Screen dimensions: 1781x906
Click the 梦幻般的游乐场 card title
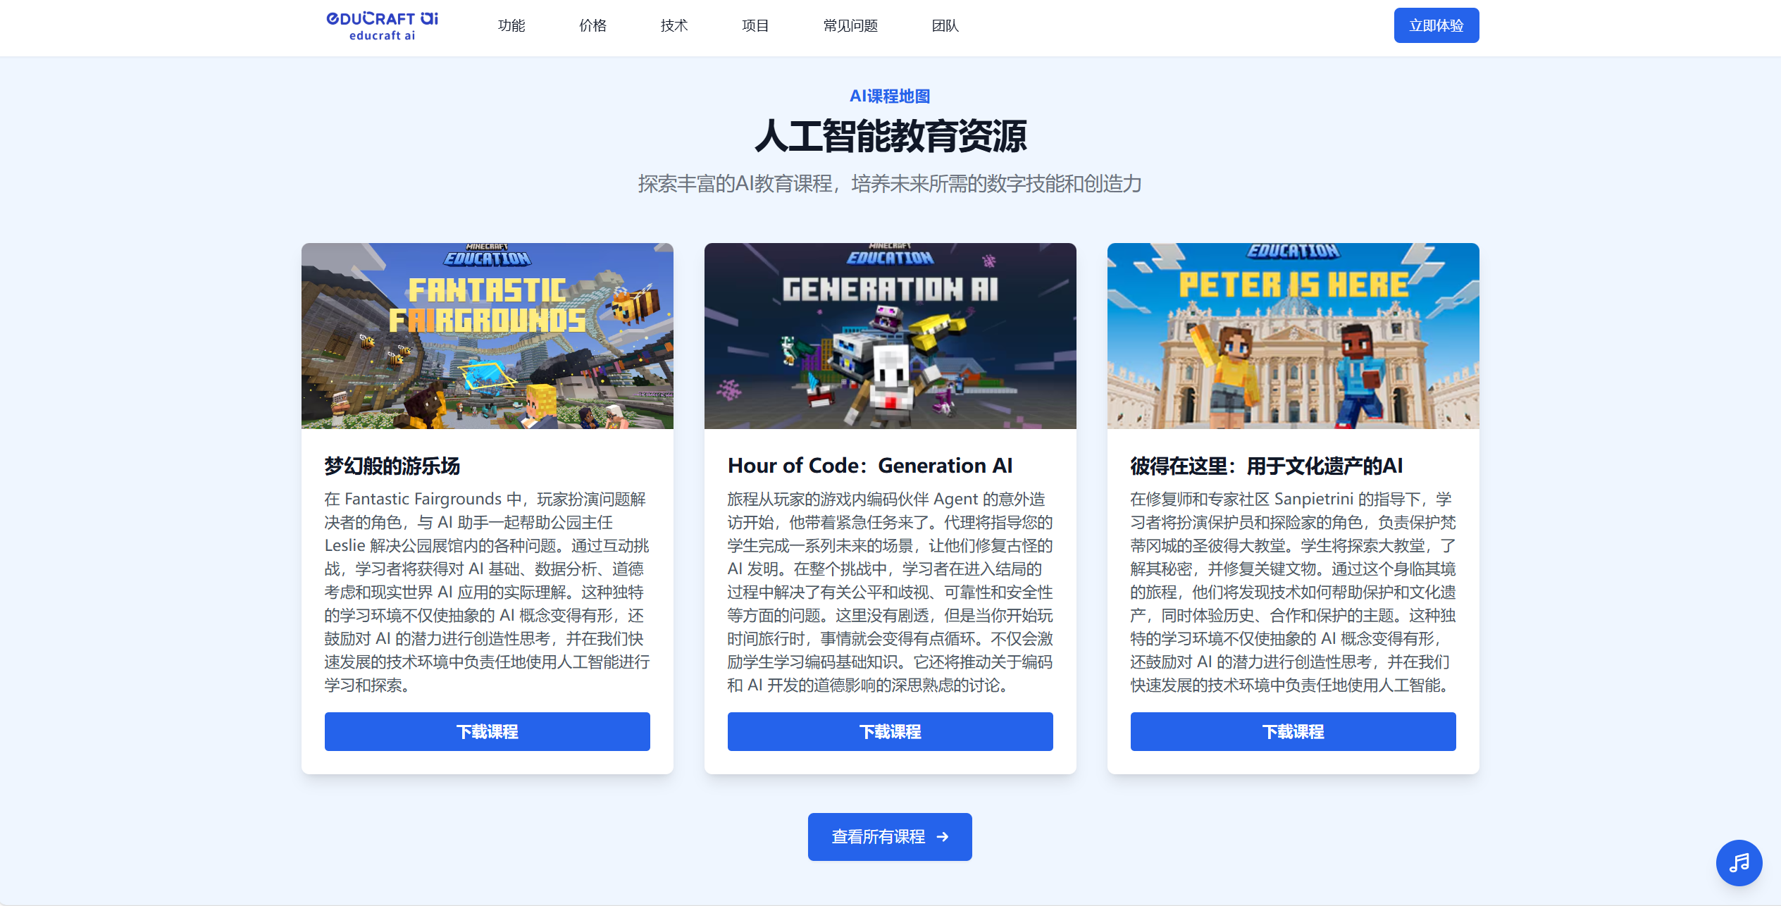click(392, 466)
